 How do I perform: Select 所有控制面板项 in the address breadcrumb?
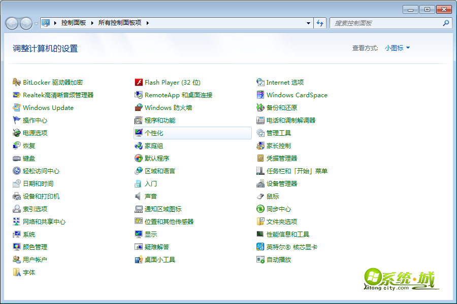(x=120, y=23)
